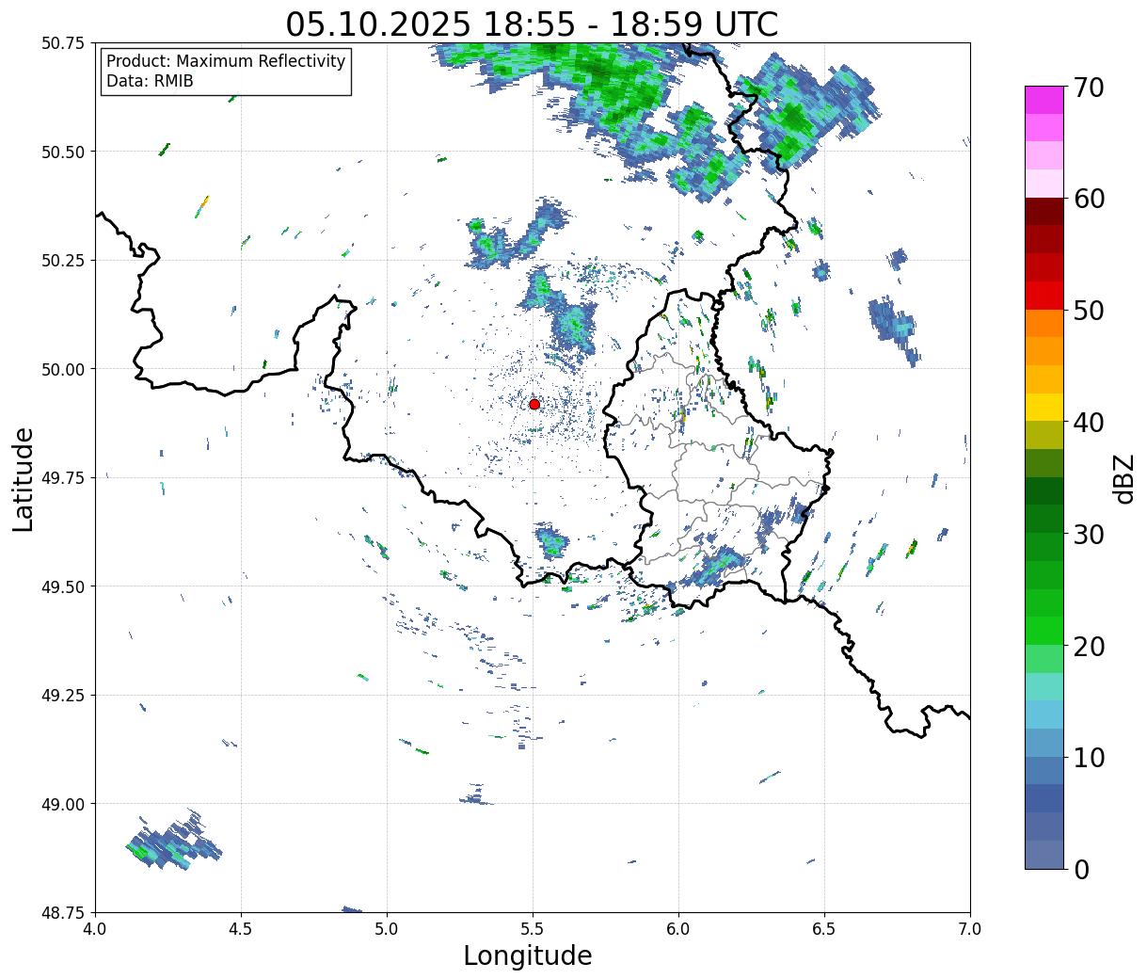
Task: Click the latitude tick label '50.25'
Action: [64, 261]
